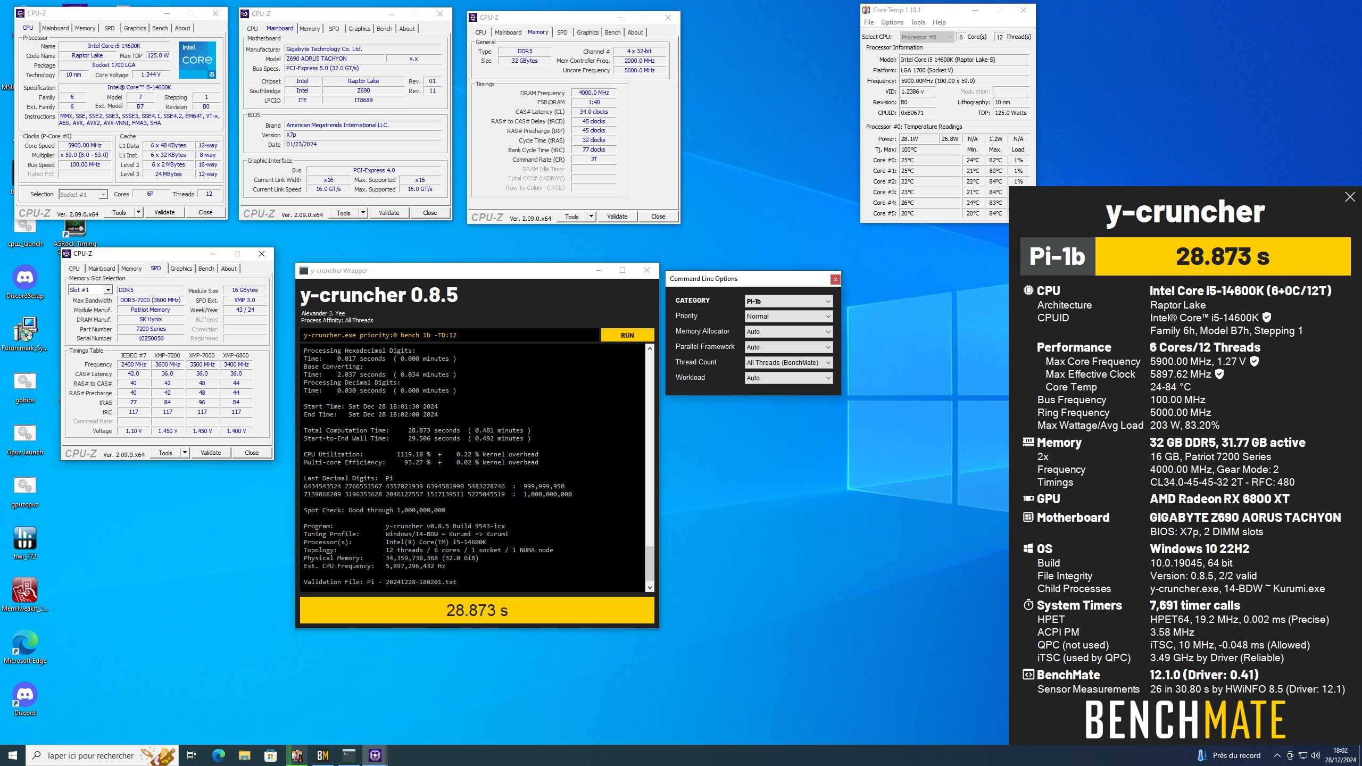Open Gpuz_launch desktop shortcut
This screenshot has width=1362, height=766.
tap(25, 438)
